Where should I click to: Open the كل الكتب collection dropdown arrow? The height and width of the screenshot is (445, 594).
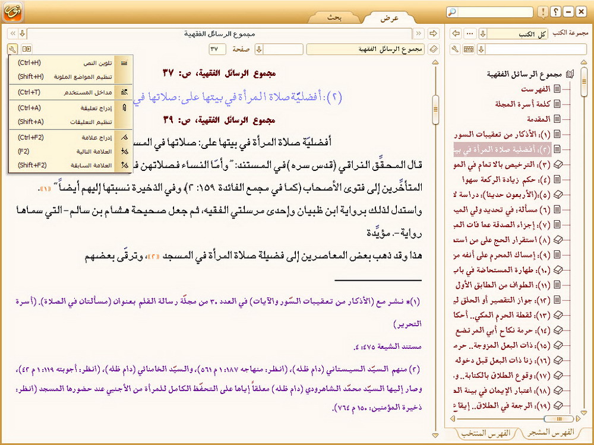pyautogui.click(x=482, y=34)
